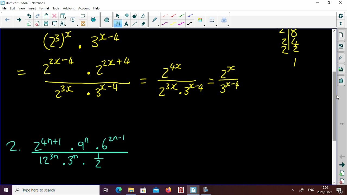Open File Explorer from the taskbar

click(131, 190)
